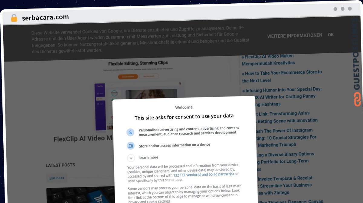
Task: Dismiss the cookie notice with OK
Action: click(x=331, y=35)
